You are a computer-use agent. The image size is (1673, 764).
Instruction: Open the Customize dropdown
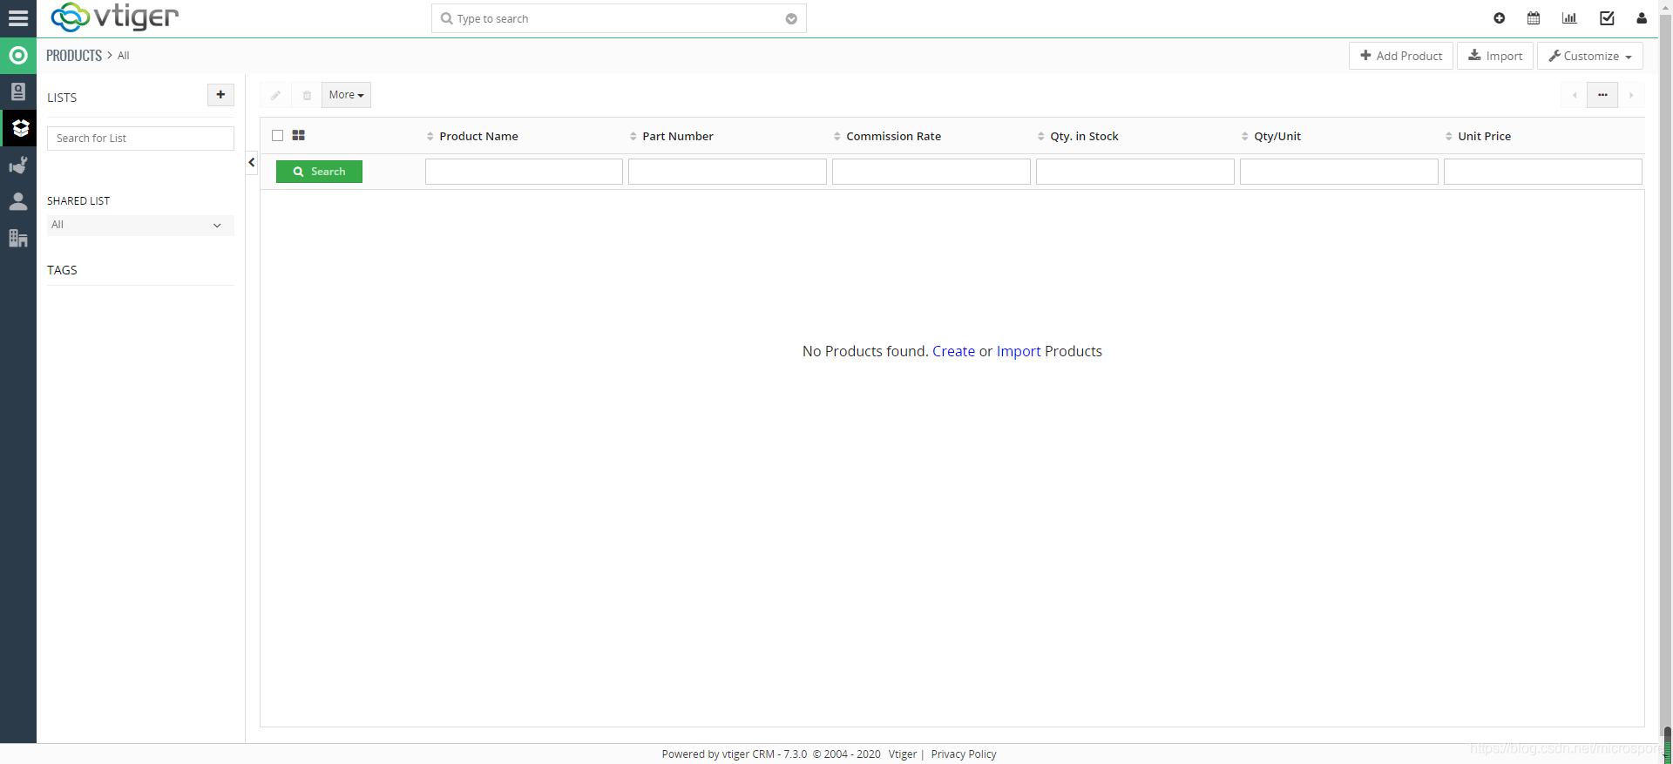(1590, 56)
